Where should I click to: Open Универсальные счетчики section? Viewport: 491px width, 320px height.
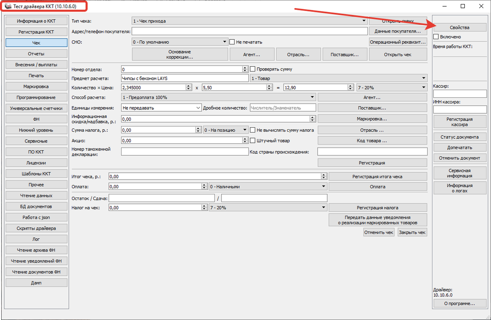point(36,108)
